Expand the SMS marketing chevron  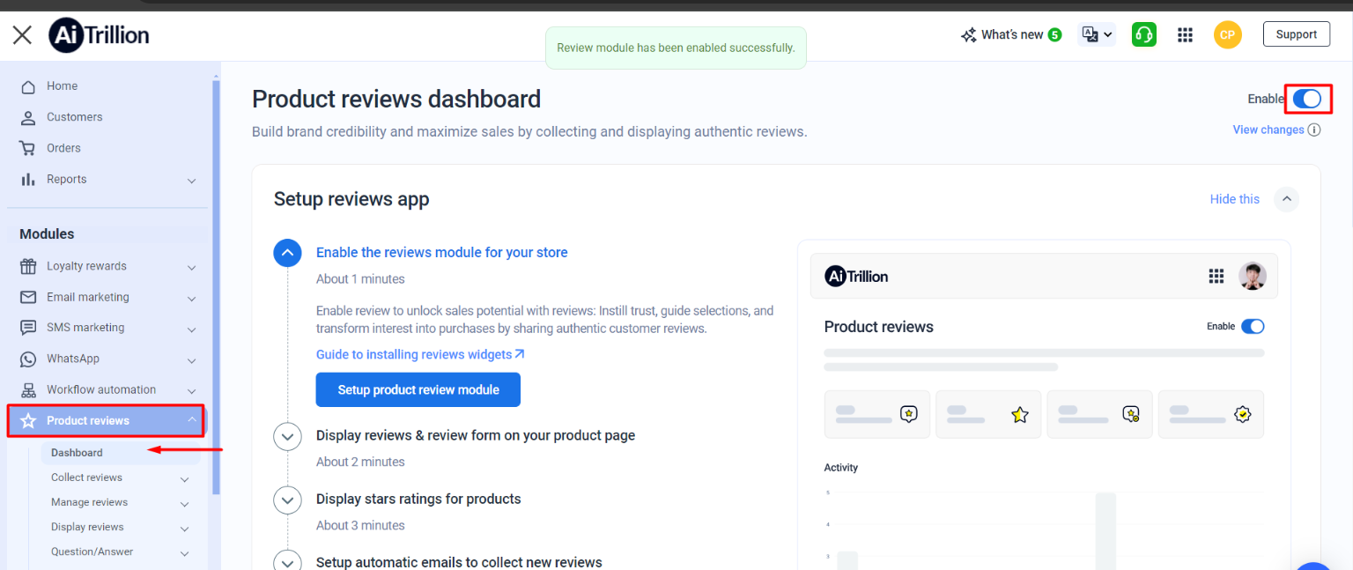(192, 329)
